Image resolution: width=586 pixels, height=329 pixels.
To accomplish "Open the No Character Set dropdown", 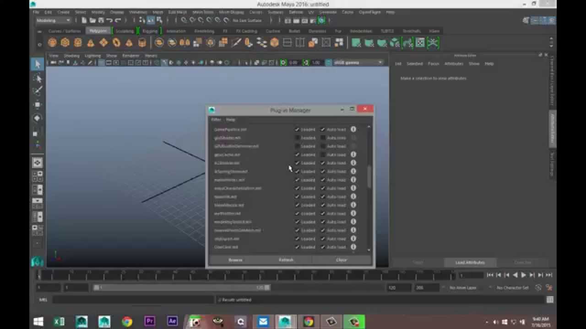I will coord(512,288).
